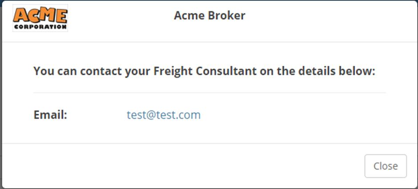The width and height of the screenshot is (418, 189).
Task: Click the divider line under the heading
Action: (209, 92)
